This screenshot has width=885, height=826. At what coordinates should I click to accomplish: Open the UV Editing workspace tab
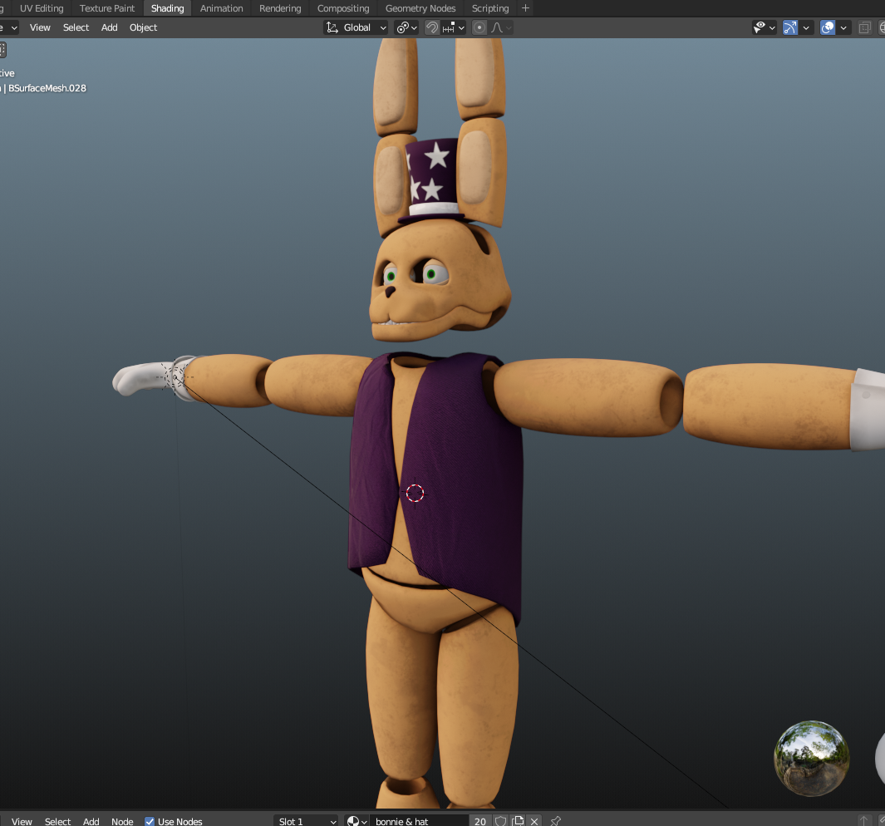pos(42,8)
